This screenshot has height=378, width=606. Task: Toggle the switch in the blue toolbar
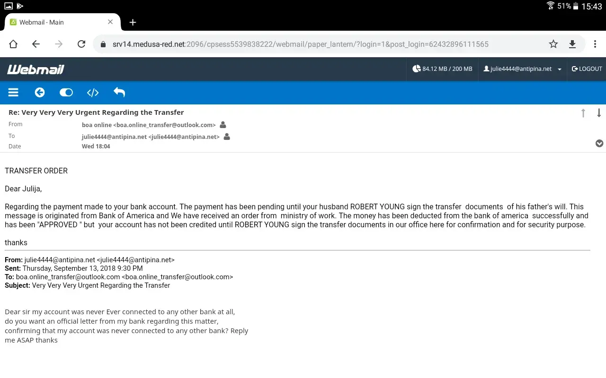pos(66,93)
